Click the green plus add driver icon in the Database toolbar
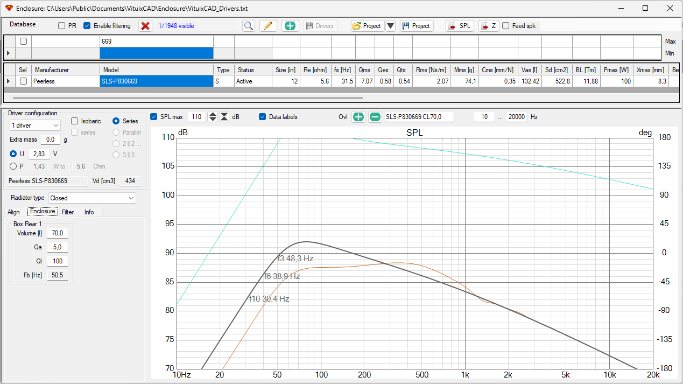 (290, 26)
